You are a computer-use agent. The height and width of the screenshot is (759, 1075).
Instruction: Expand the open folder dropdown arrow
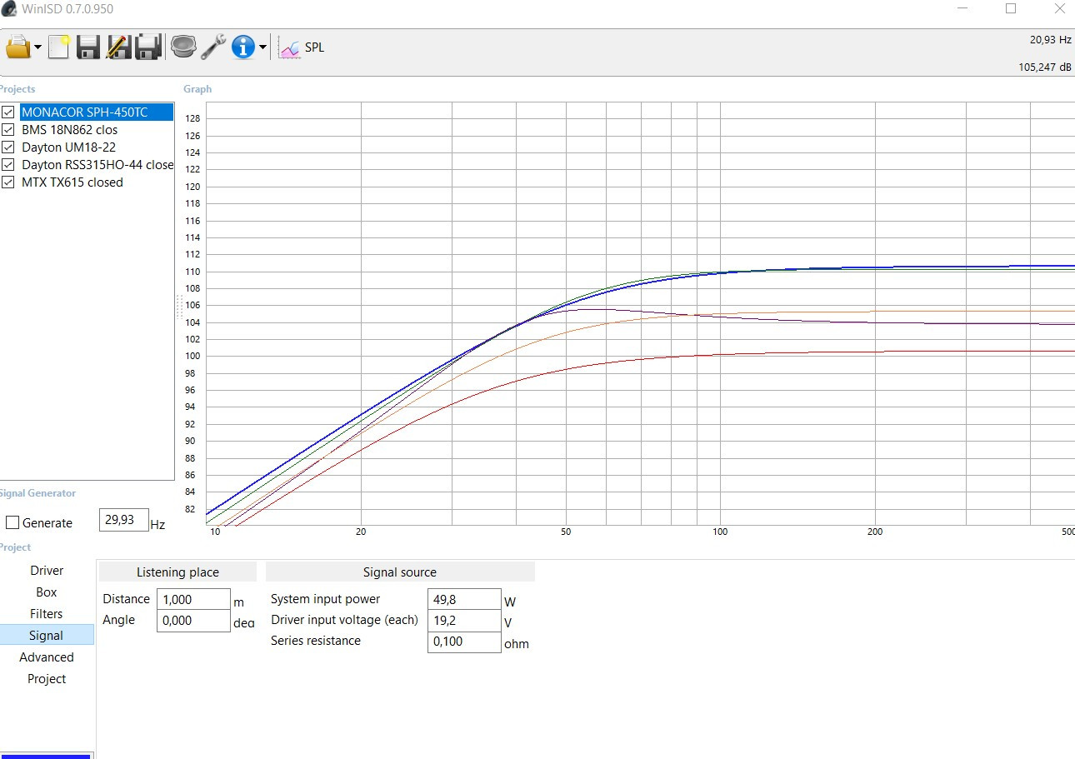point(38,47)
